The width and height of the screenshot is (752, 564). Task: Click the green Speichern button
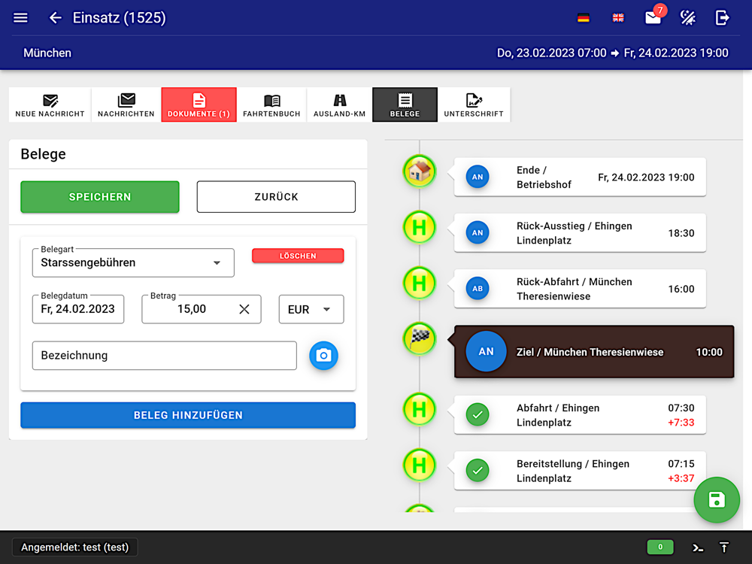point(100,197)
